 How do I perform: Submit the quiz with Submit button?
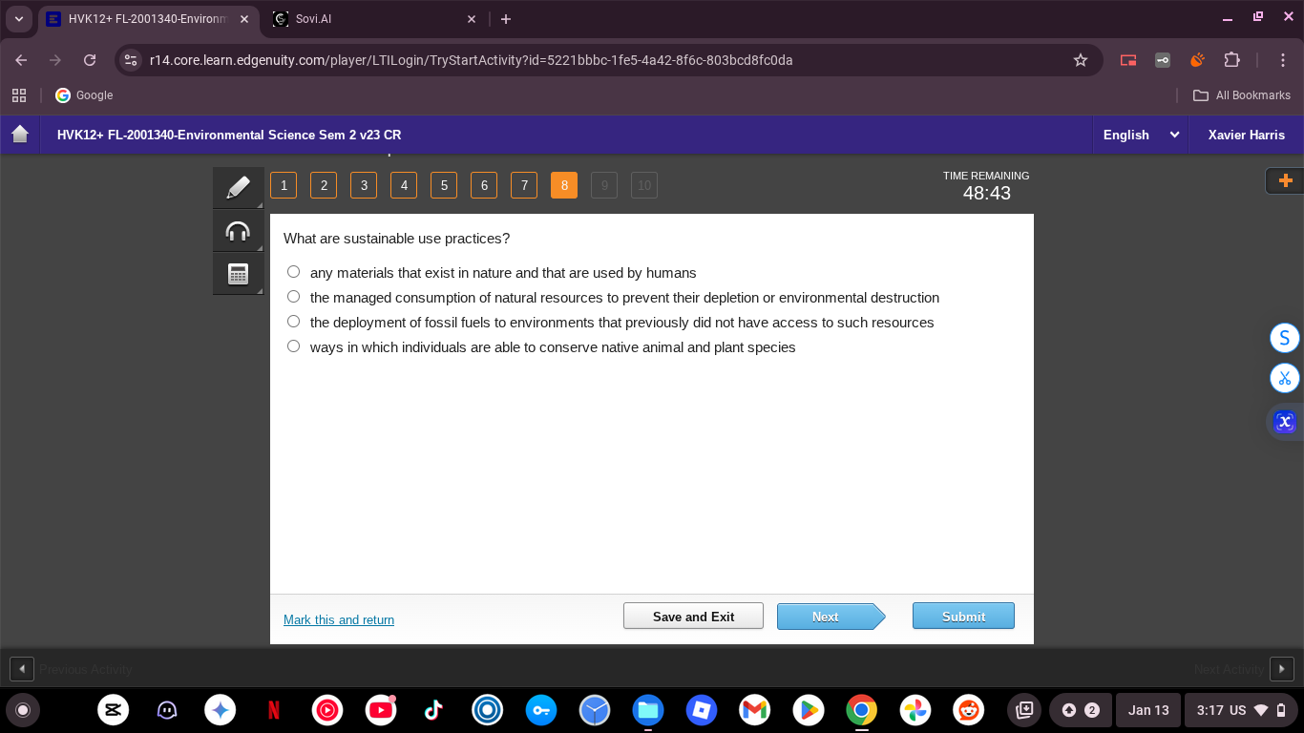click(963, 617)
